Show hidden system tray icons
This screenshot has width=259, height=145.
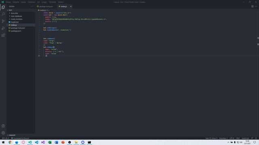coord(228,142)
